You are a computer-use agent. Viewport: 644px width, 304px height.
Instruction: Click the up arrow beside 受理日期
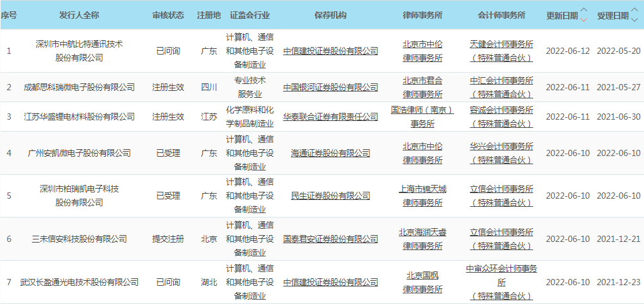[635, 11]
